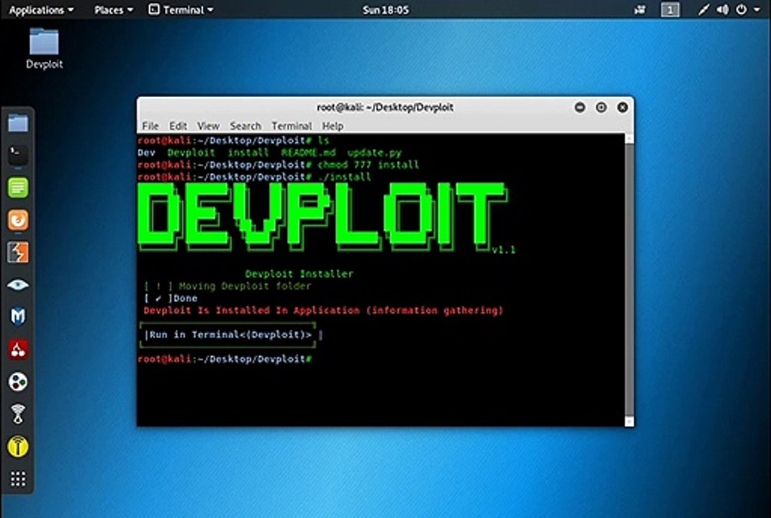This screenshot has height=518, width=771.
Task: Click the last prompt line in terminal
Action: [225, 359]
